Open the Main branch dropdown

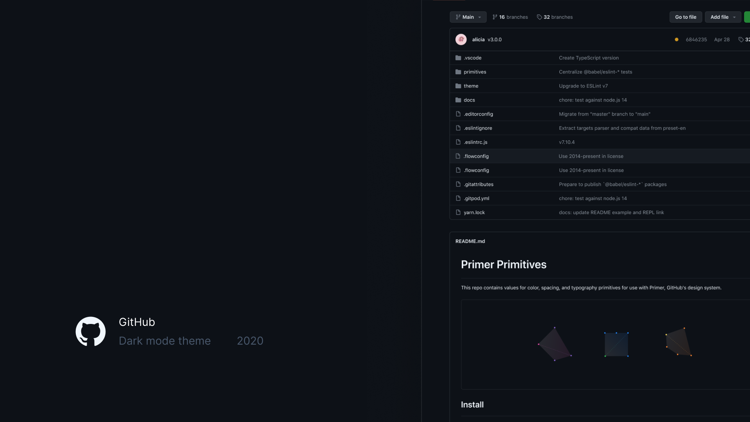pyautogui.click(x=468, y=17)
